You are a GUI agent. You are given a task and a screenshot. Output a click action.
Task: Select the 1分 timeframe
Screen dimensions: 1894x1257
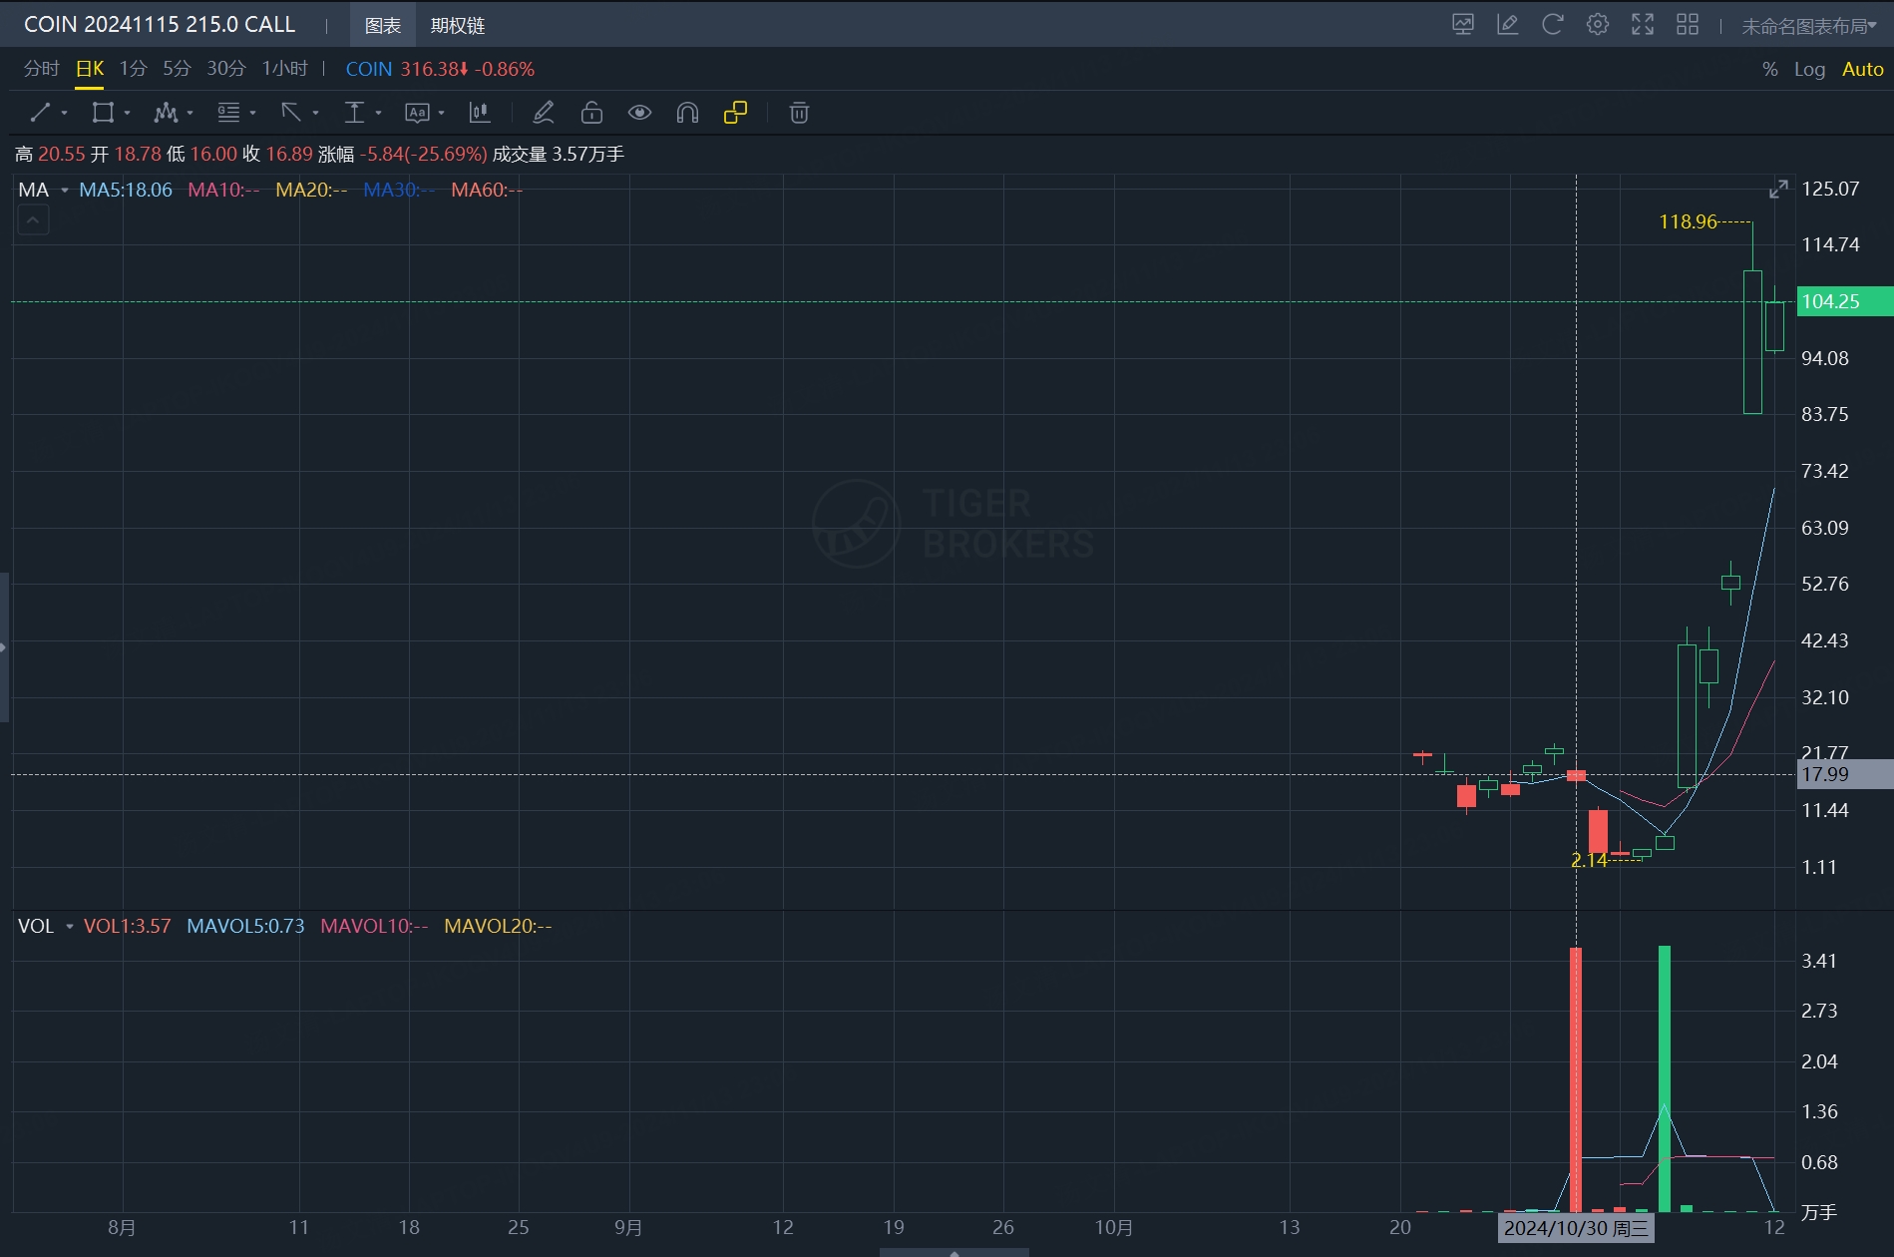(x=134, y=69)
